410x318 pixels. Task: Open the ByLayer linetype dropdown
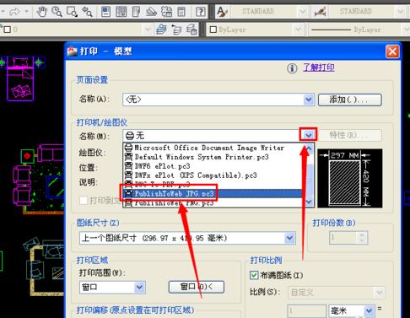click(x=406, y=30)
